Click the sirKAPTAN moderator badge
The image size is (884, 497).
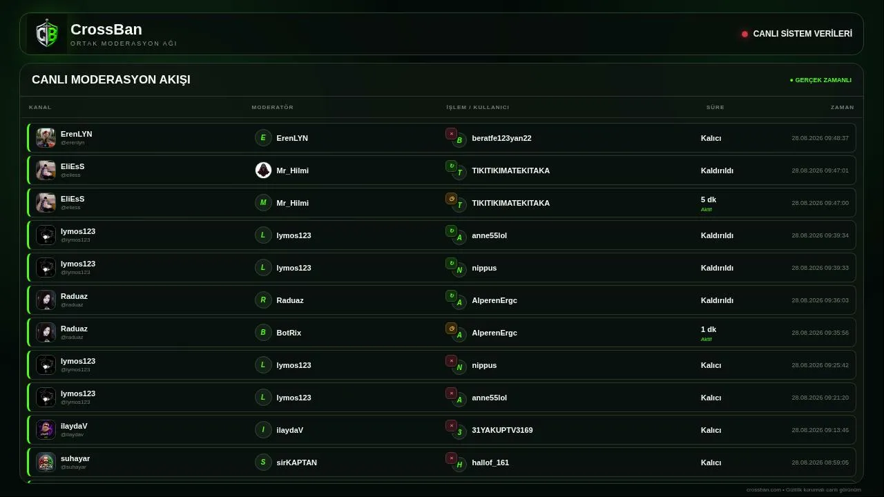coord(263,462)
